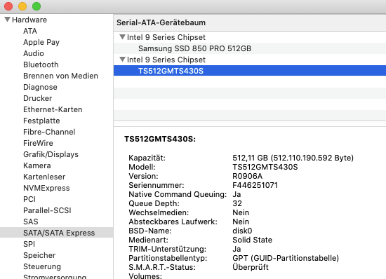Select Grafik/Displays in the sidebar
Viewport: 386px width, 279px height.
51,154
